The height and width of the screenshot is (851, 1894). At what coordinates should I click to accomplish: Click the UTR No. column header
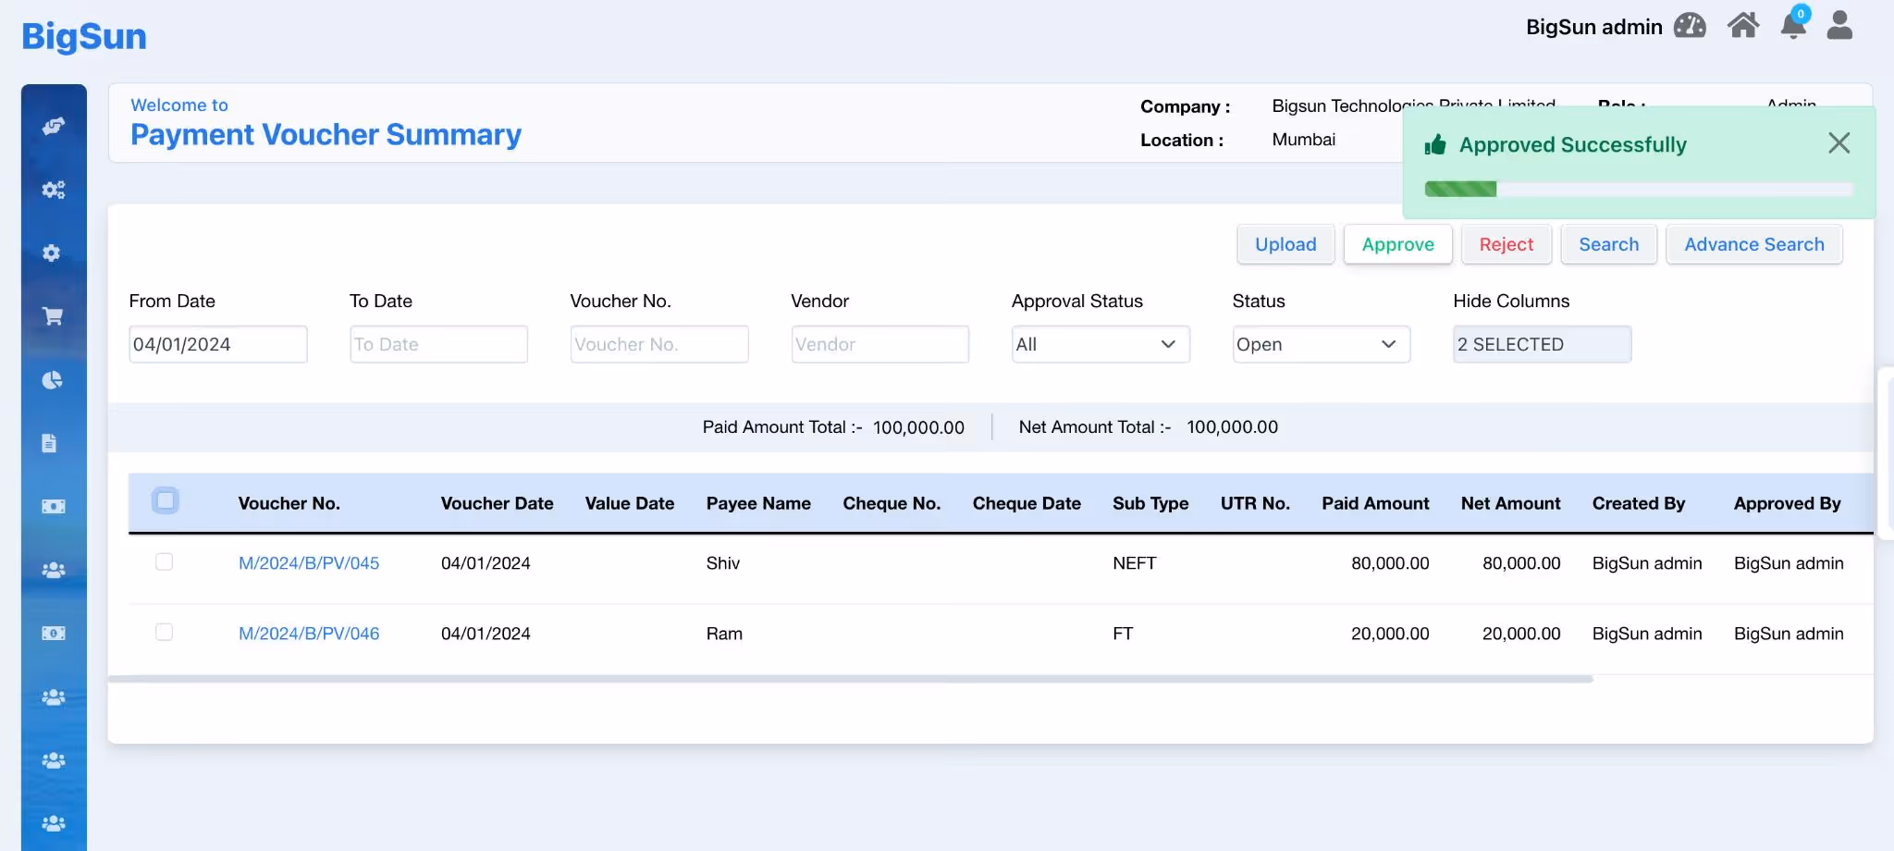pos(1255,503)
